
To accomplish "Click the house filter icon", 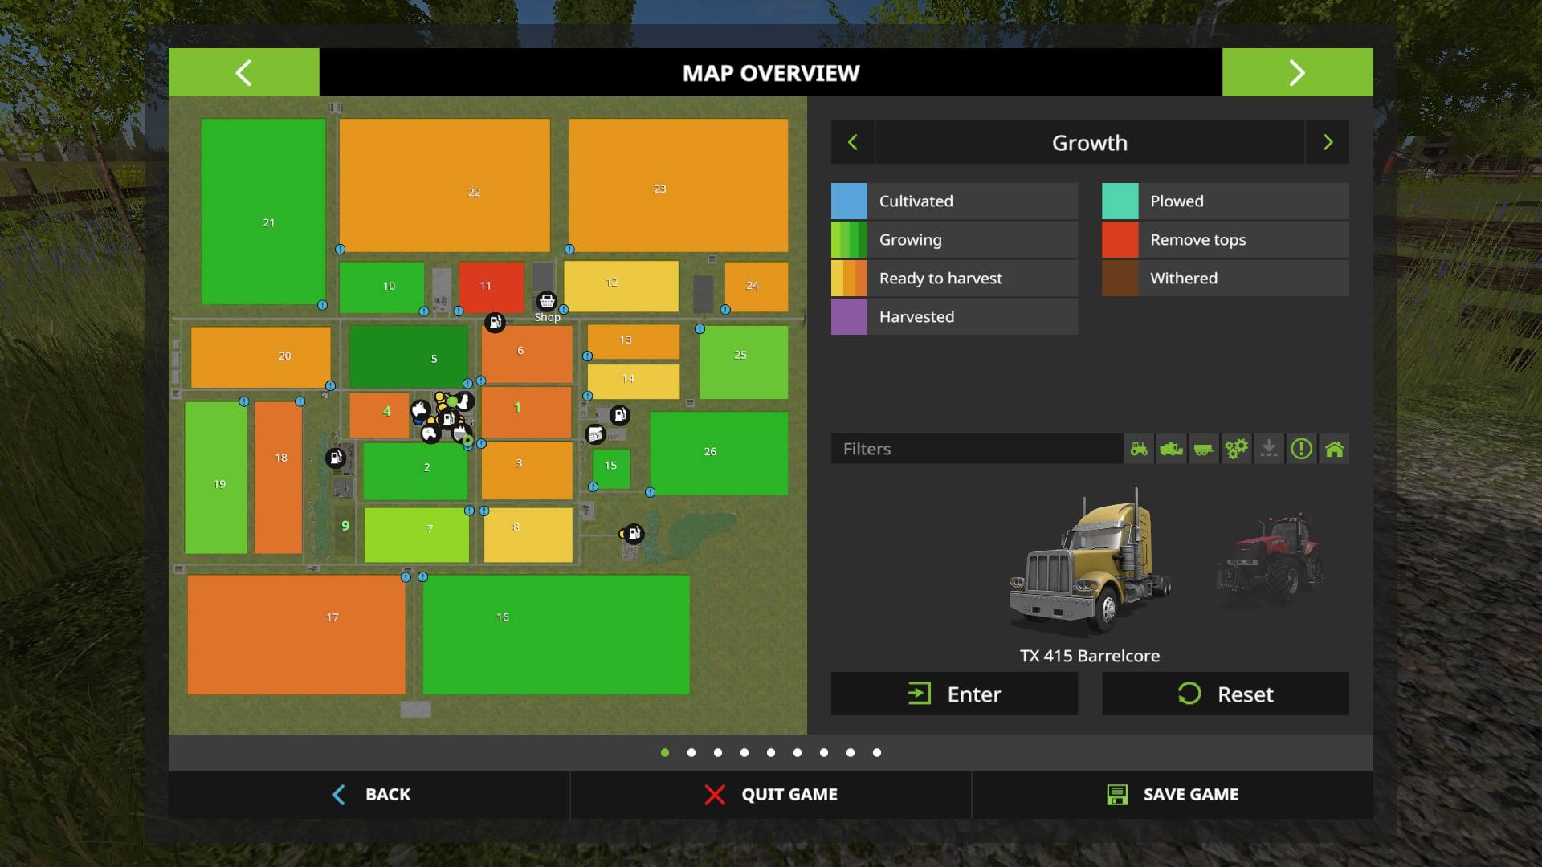I will tap(1334, 449).
